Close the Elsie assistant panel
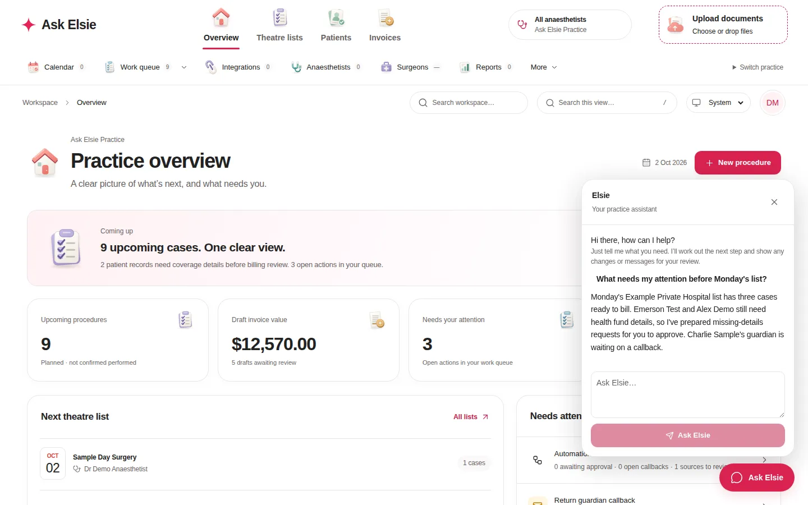 [774, 202]
